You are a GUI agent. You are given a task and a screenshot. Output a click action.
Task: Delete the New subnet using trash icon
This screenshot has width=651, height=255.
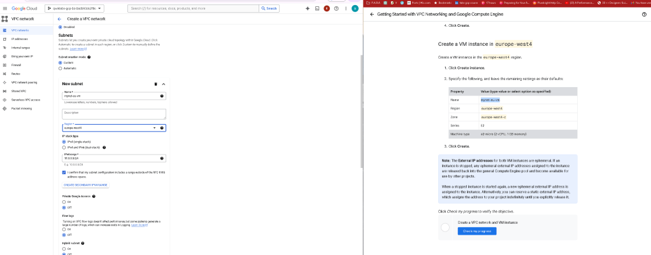155,84
